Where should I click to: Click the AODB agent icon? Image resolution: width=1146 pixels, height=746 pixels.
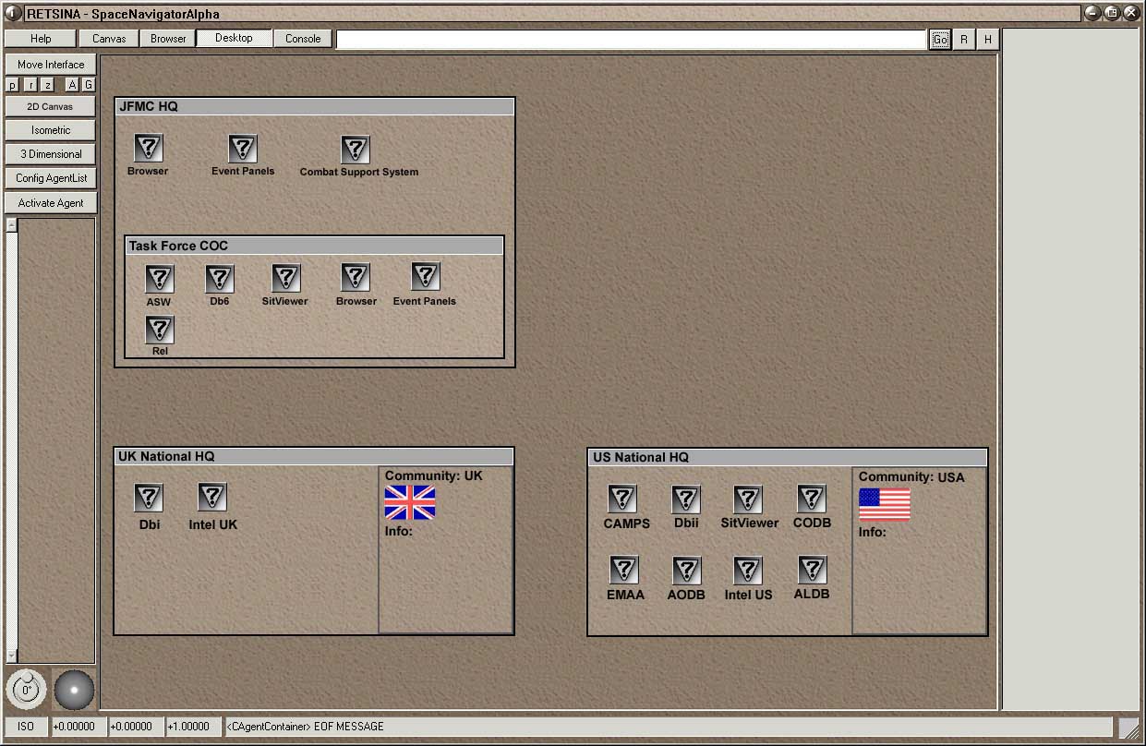click(x=686, y=571)
